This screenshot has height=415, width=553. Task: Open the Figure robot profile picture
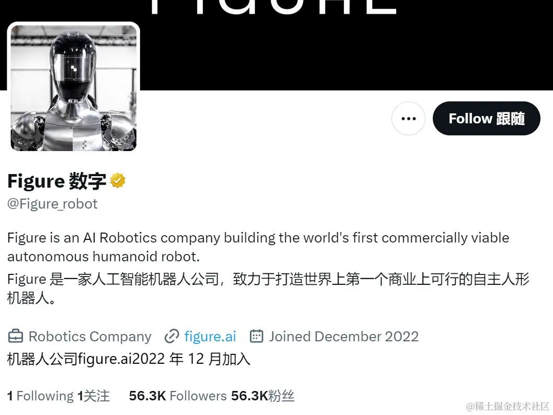coord(73,88)
